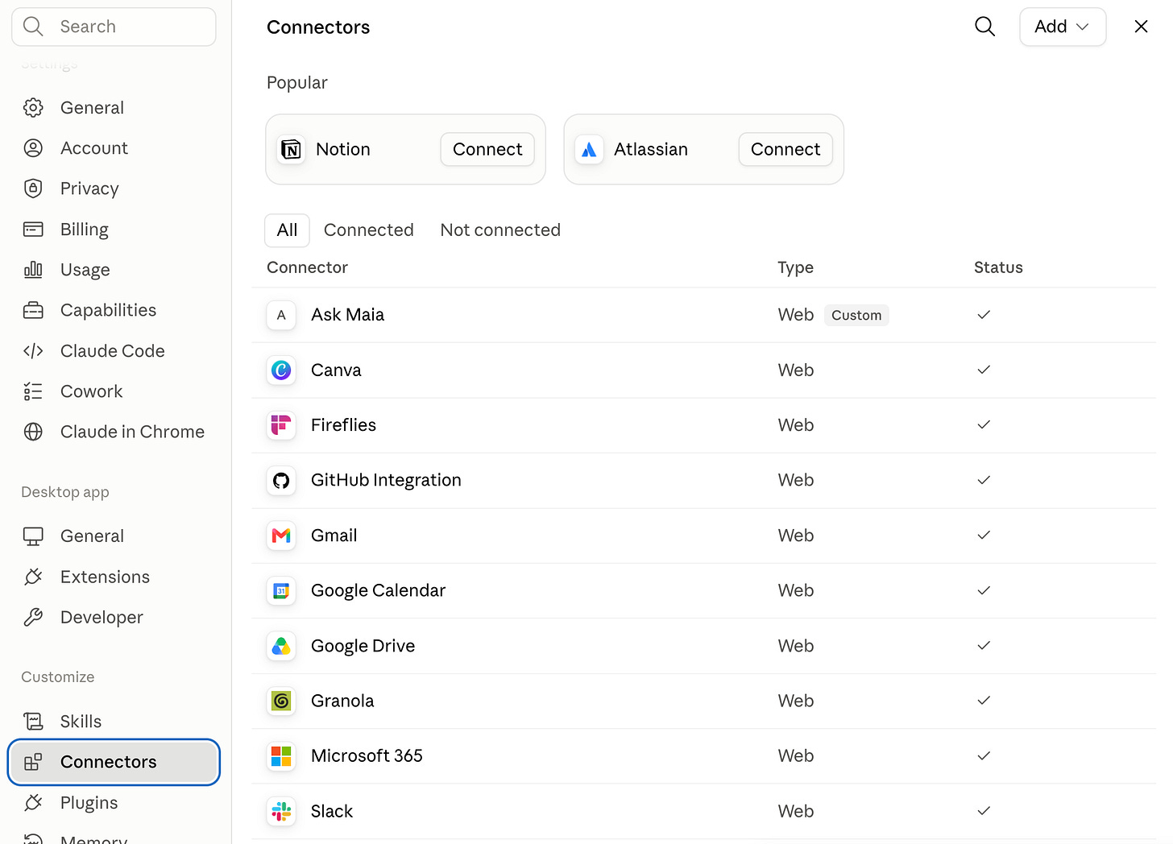Viewport: 1173px width, 844px height.
Task: Open the Ask Maia connector name
Action: pyautogui.click(x=347, y=315)
